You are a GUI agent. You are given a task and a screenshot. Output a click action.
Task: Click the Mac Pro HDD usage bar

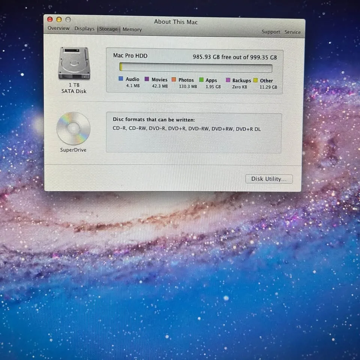click(x=196, y=67)
